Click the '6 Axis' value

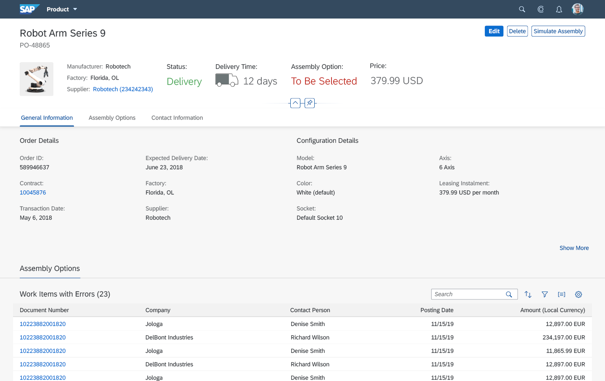coord(447,167)
